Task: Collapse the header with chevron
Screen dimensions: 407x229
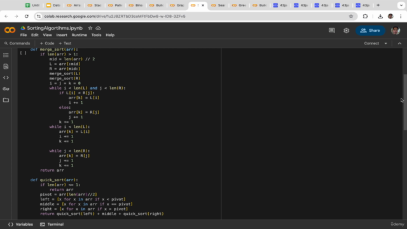Action: coord(399,43)
